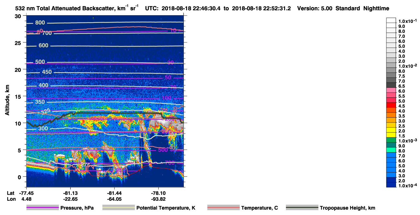420x215 pixels.
Task: Click the white 400 potential temperature contour label
Action: point(43,85)
